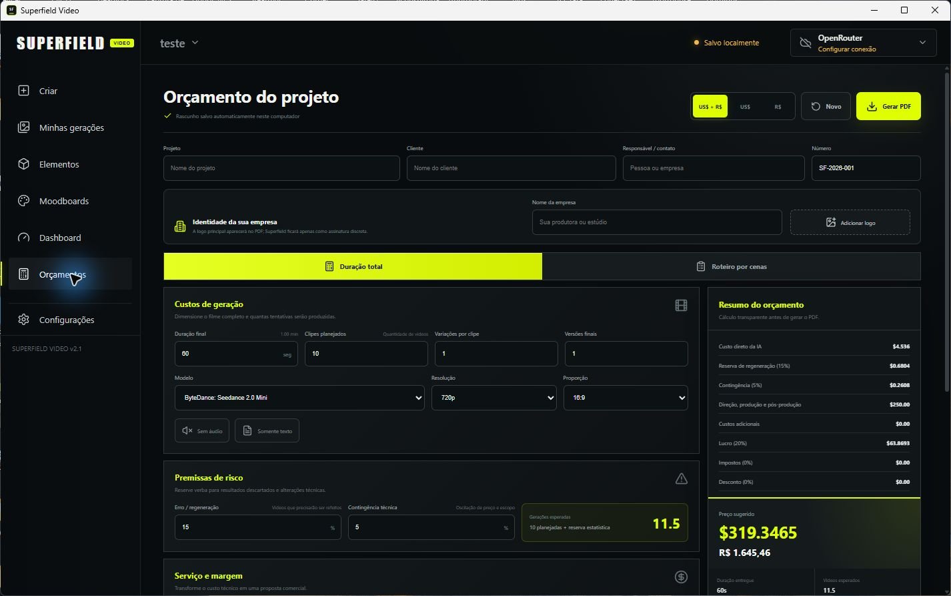This screenshot has height=596, width=951.
Task: Click the Contingência técnica percentage field
Action: click(x=431, y=527)
